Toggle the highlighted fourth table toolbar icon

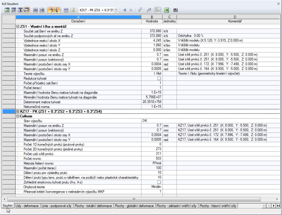pyautogui.click(x=27, y=10)
